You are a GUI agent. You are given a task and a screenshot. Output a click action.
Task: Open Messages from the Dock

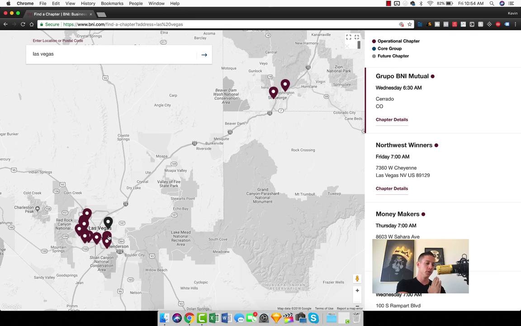coord(239,318)
